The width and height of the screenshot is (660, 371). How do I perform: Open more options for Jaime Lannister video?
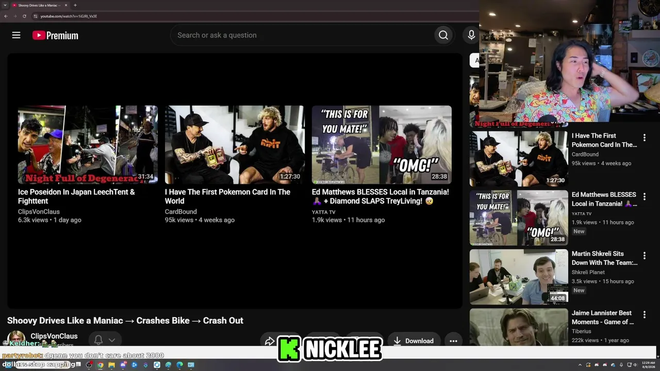point(644,315)
